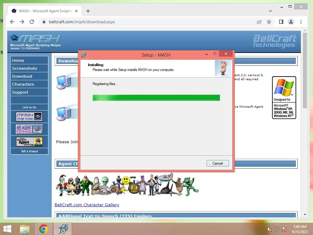Open Characters in site navigation

29,84
